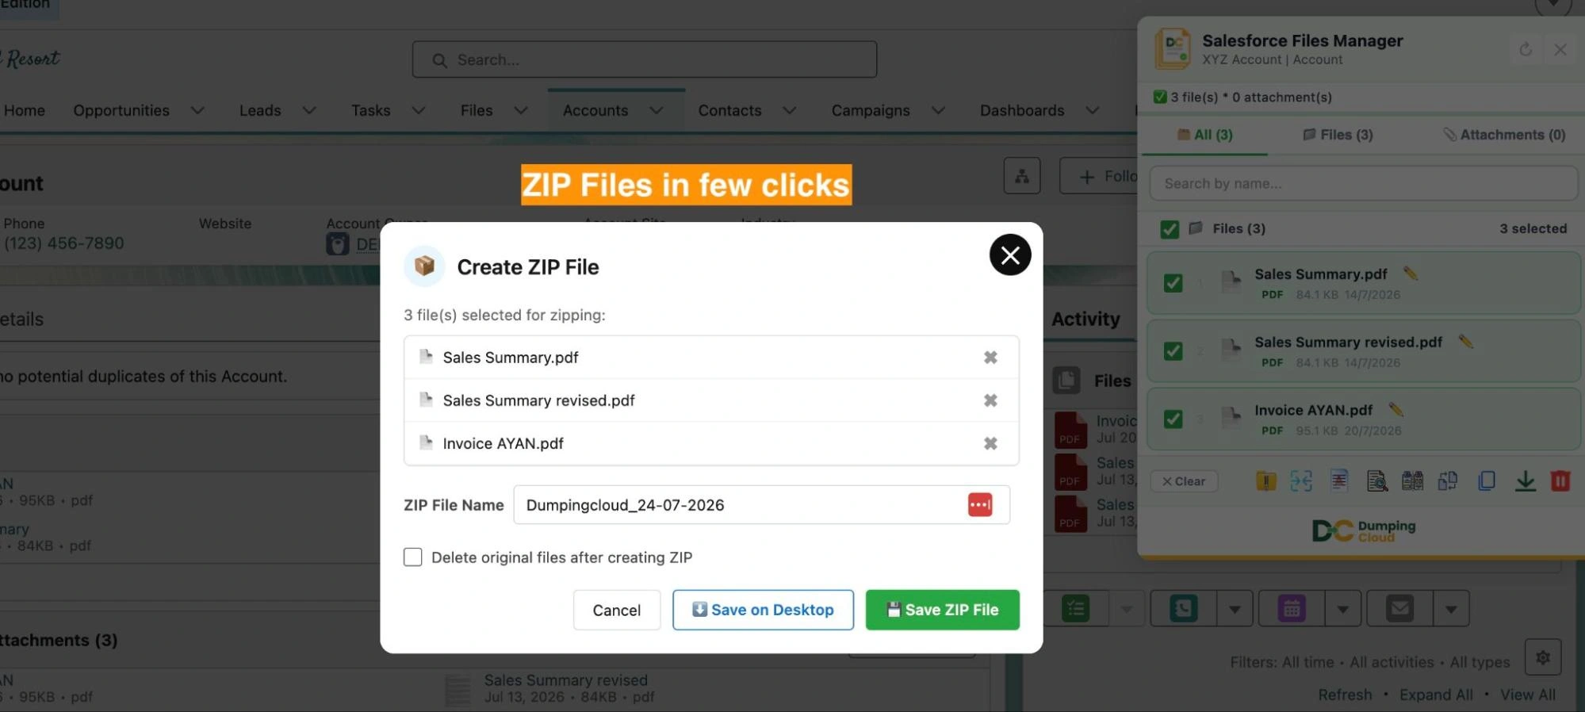Image resolution: width=1585 pixels, height=712 pixels.
Task: Expand the Opportunities nav dropdown chevron
Action: pos(197,111)
